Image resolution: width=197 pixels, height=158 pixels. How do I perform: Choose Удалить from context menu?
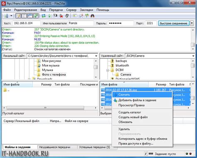click(x=142, y=129)
